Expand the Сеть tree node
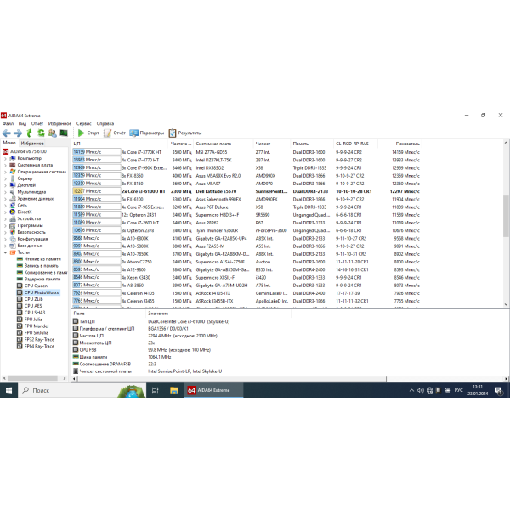This screenshot has height=510, width=510. coord(5,206)
